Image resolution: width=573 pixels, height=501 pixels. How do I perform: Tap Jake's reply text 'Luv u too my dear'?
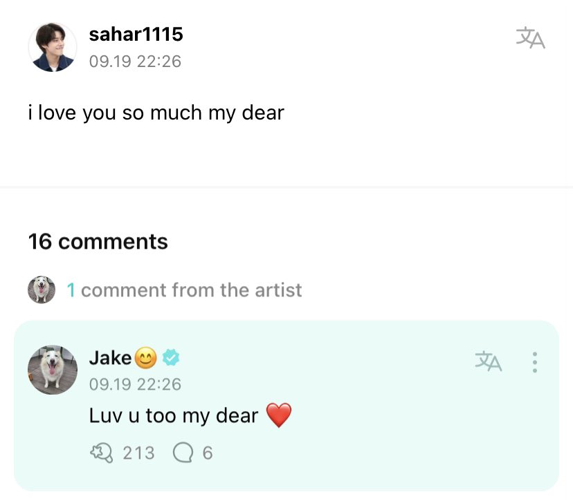[x=174, y=415]
